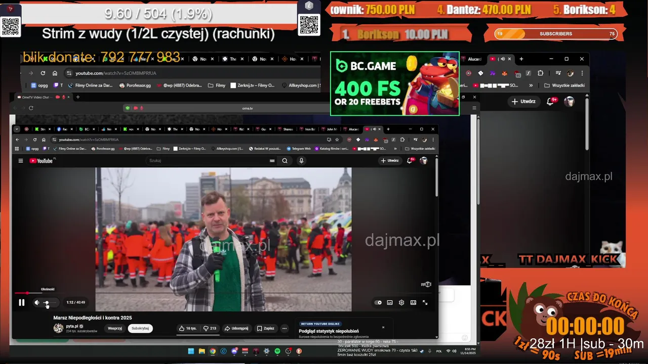Open the Chrome extensions puzzle icon

[x=402, y=140]
